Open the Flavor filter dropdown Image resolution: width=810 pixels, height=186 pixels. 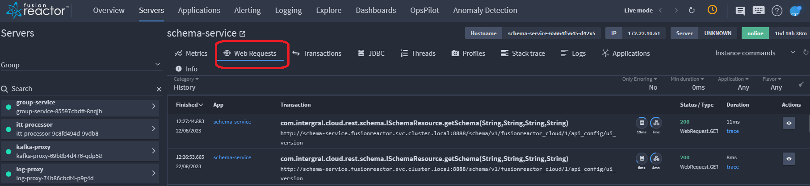772,83
